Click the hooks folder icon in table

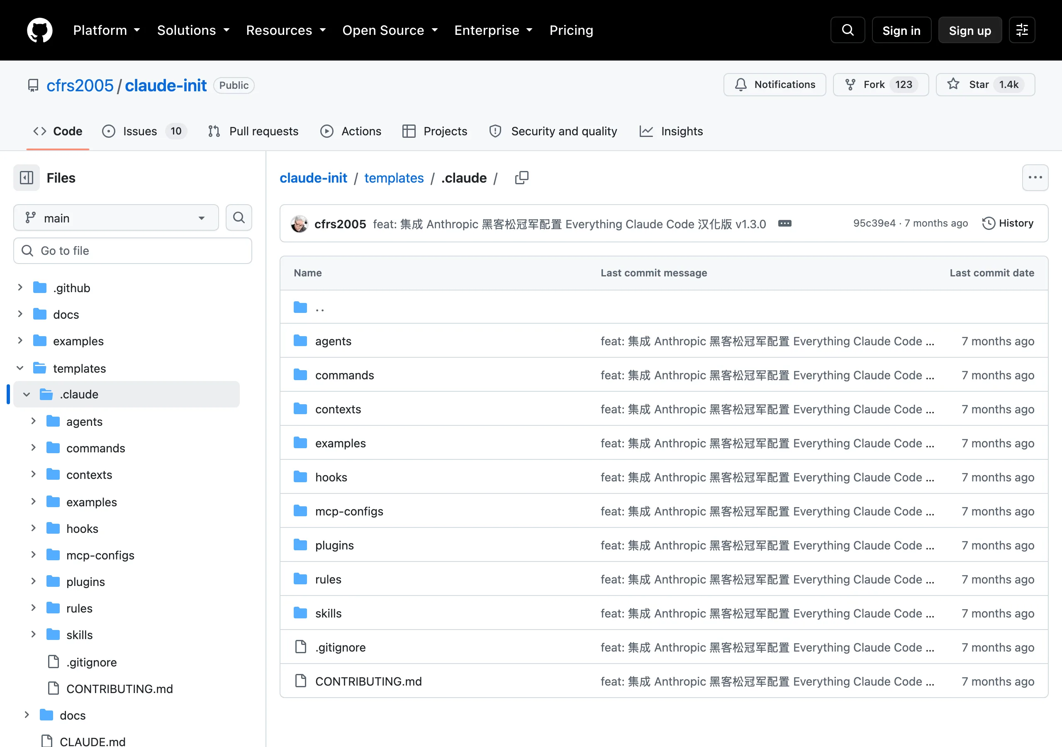click(x=300, y=477)
